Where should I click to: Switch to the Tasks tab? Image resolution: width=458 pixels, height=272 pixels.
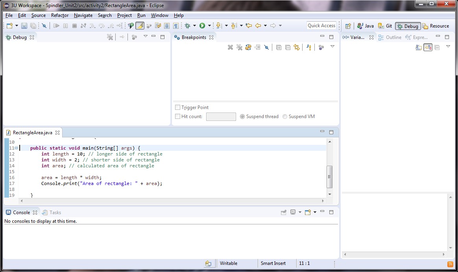pos(55,213)
